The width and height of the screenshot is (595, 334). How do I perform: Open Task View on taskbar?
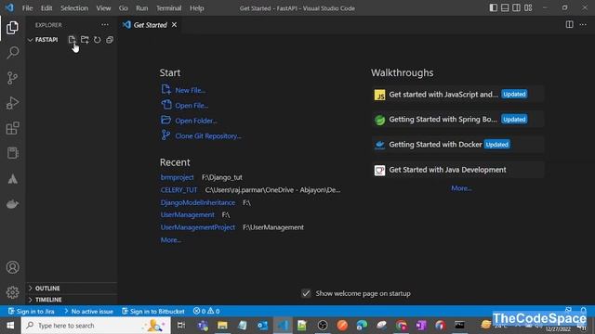coord(181,326)
